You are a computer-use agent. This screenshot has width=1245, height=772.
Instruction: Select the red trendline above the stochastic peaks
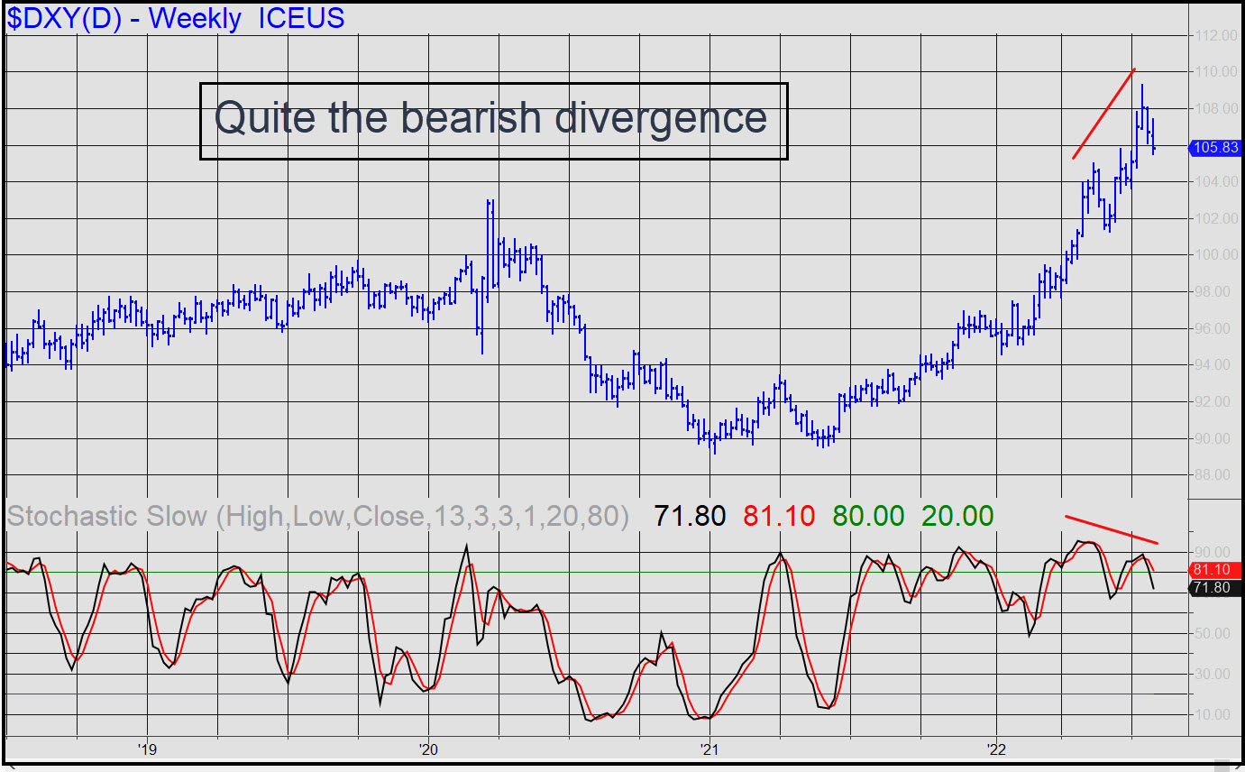coord(1111,529)
